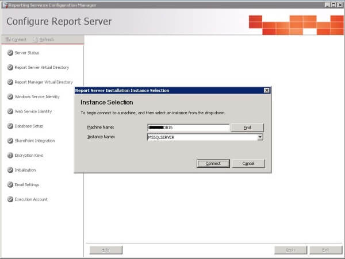Click the Refresh toolbar label

tap(47, 40)
